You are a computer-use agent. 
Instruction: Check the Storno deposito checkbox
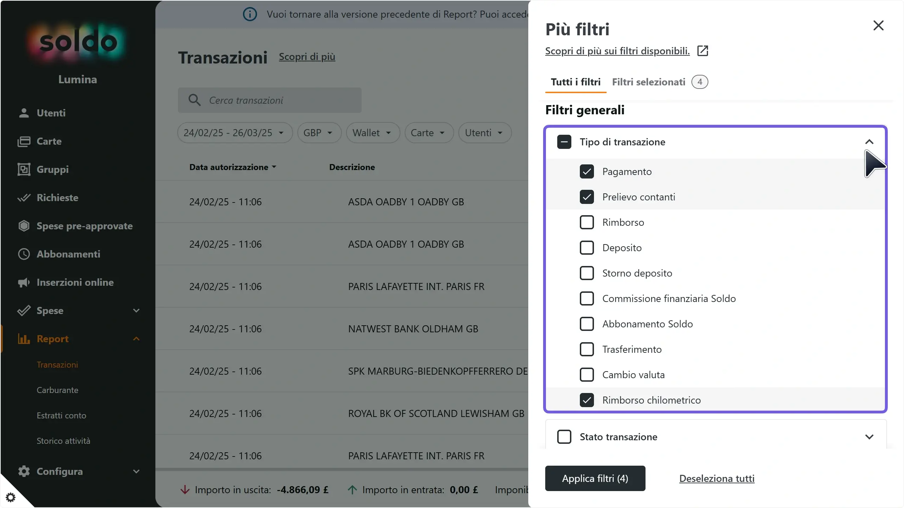pos(587,273)
